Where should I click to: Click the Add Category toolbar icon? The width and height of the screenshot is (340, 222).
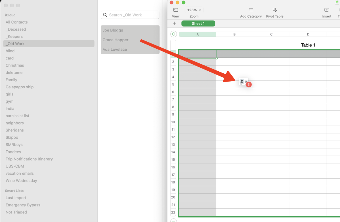(x=251, y=10)
